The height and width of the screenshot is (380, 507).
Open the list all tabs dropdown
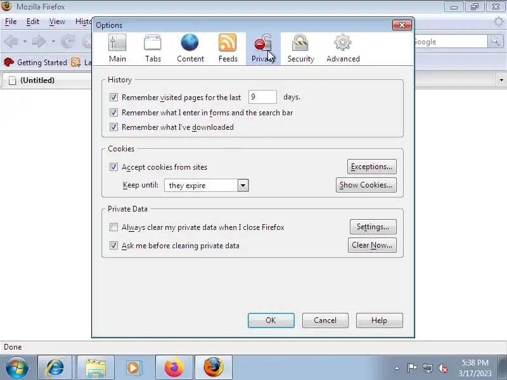click(501, 80)
